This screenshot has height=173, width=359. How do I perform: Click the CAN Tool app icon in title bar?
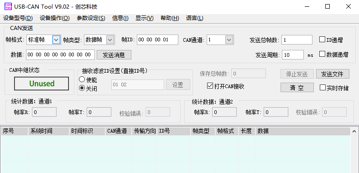tap(8, 6)
